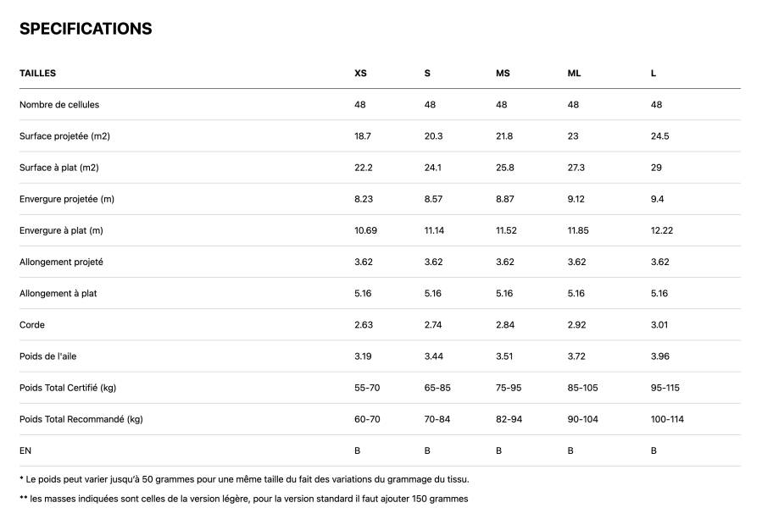Select the Poids Total Recommandé (kg) label

click(81, 419)
